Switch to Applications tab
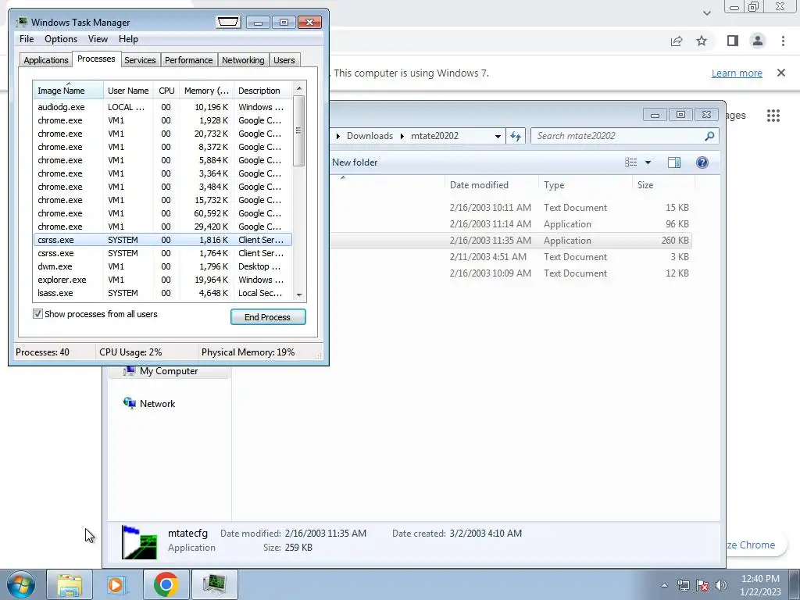800x600 pixels. click(x=45, y=60)
